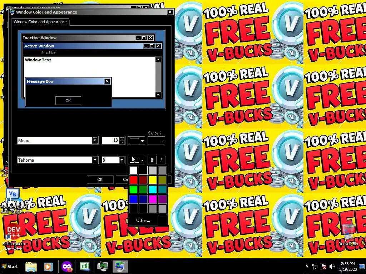The width and height of the screenshot is (366, 274).
Task: Pick the bright blue swatch
Action: [134, 199]
